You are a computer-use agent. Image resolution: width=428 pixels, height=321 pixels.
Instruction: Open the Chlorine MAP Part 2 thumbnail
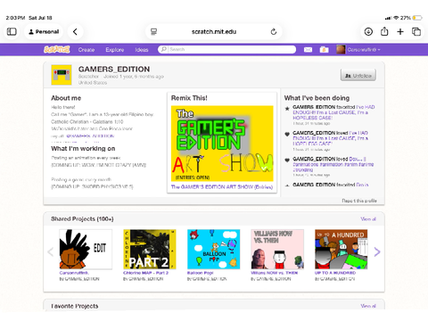(150, 249)
